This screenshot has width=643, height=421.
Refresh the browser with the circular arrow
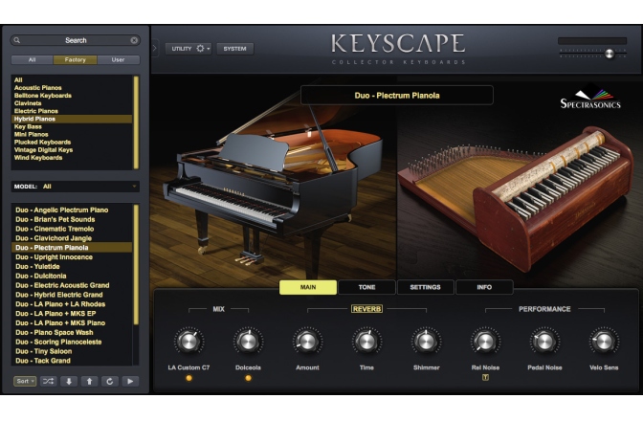point(109,381)
